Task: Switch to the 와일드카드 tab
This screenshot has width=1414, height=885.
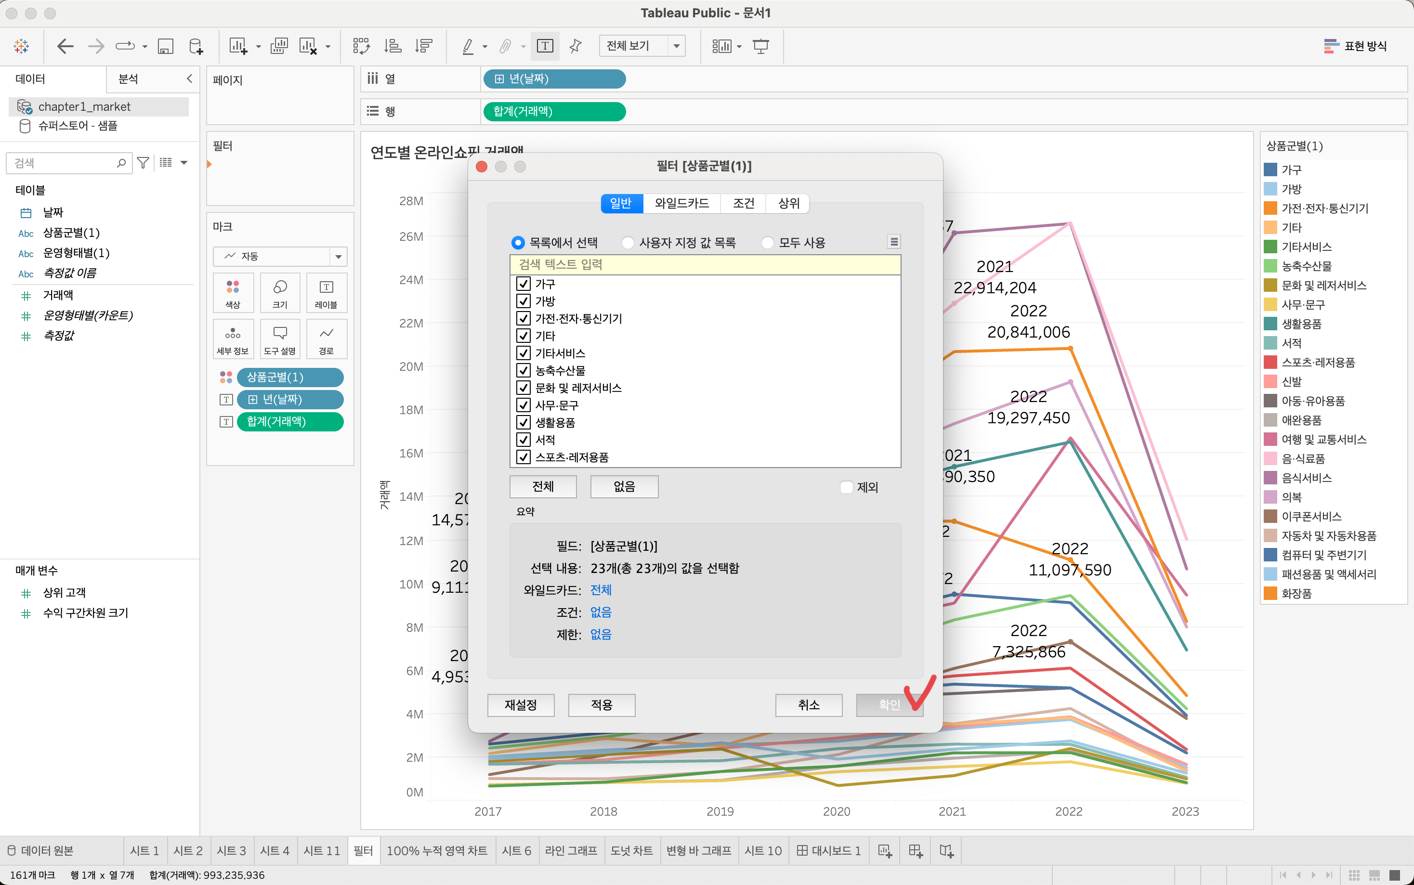Action: (x=681, y=203)
